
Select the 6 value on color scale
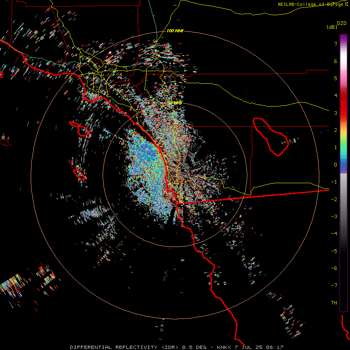[x=336, y=61]
